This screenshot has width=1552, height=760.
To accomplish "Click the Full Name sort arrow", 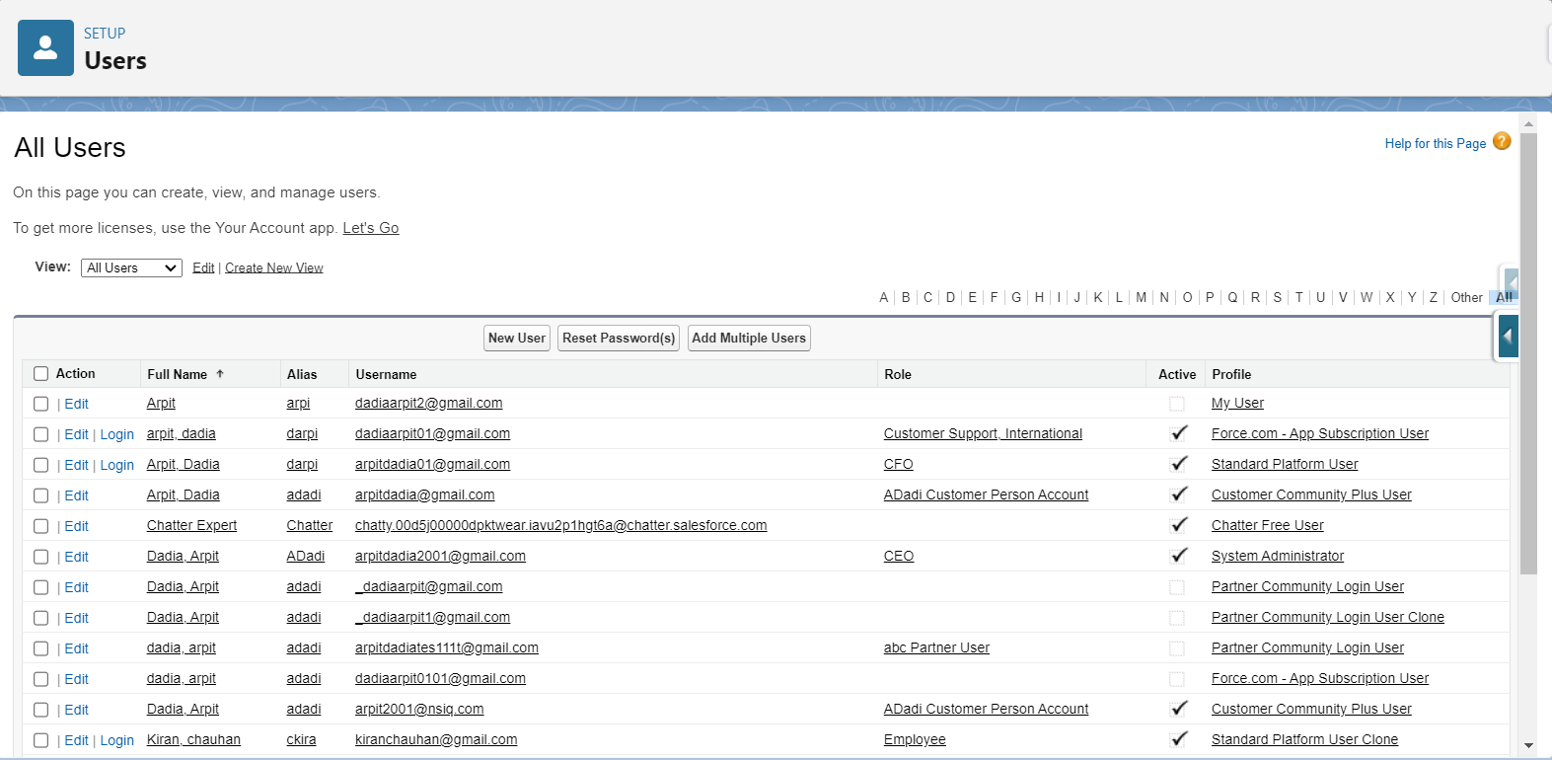I will coord(220,374).
